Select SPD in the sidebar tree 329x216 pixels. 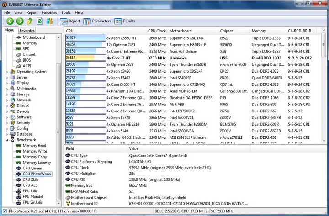pyautogui.click(x=23, y=49)
